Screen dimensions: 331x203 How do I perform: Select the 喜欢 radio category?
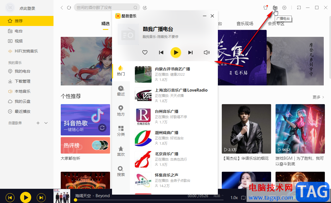tap(121, 151)
